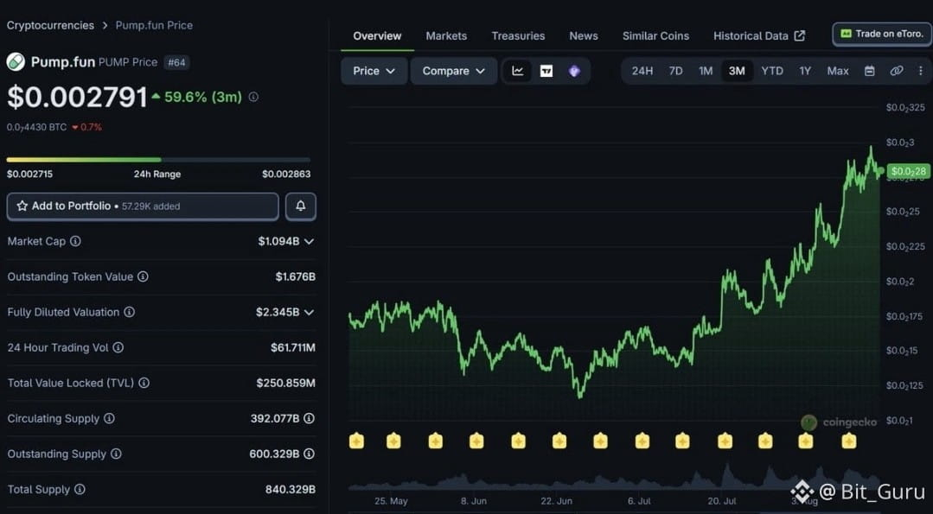
Task: Click the purple gem premium icon
Action: pos(574,72)
